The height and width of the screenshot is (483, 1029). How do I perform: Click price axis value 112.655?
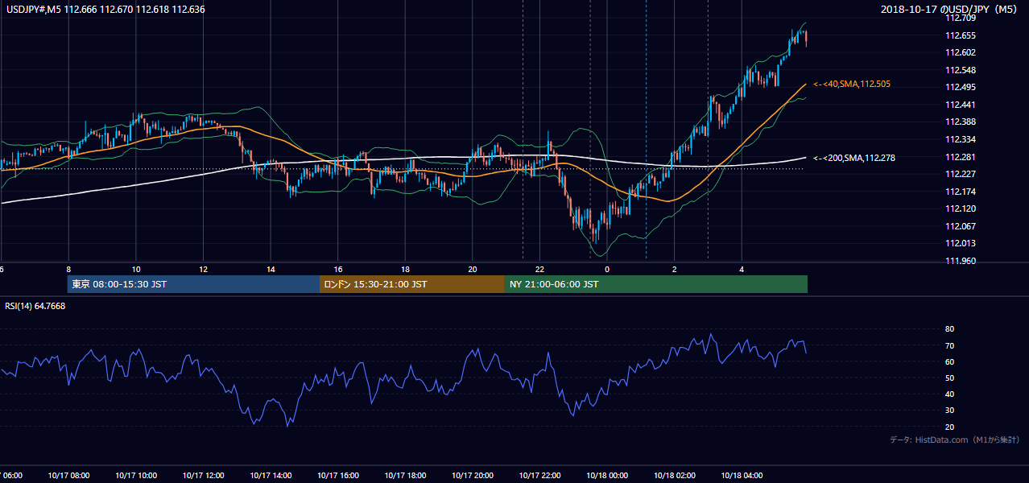(x=961, y=35)
